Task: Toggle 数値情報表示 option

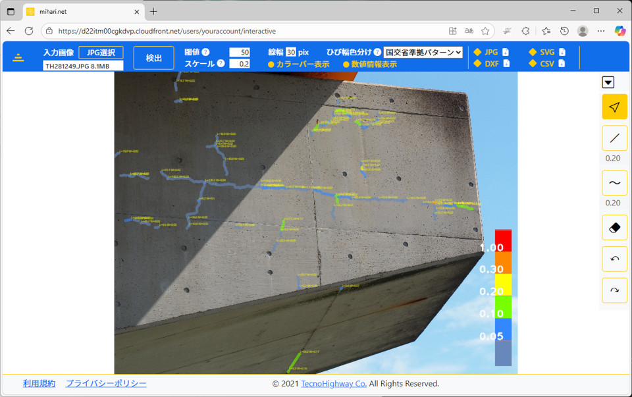Action: [x=369, y=65]
